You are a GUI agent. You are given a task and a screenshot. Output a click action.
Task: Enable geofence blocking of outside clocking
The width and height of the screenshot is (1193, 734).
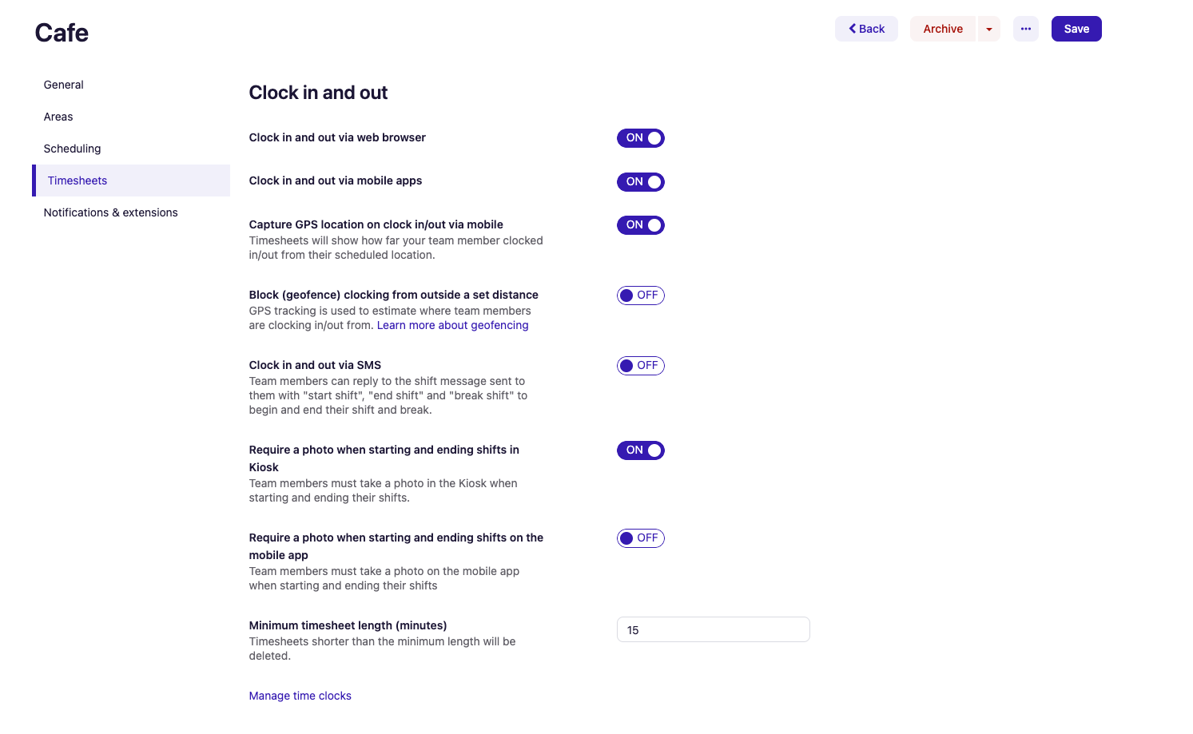[640, 295]
